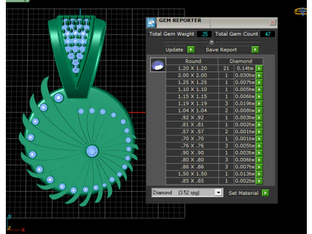Click the green arrow on the .80 X .80 row
312x234 pixels.
[259, 160]
